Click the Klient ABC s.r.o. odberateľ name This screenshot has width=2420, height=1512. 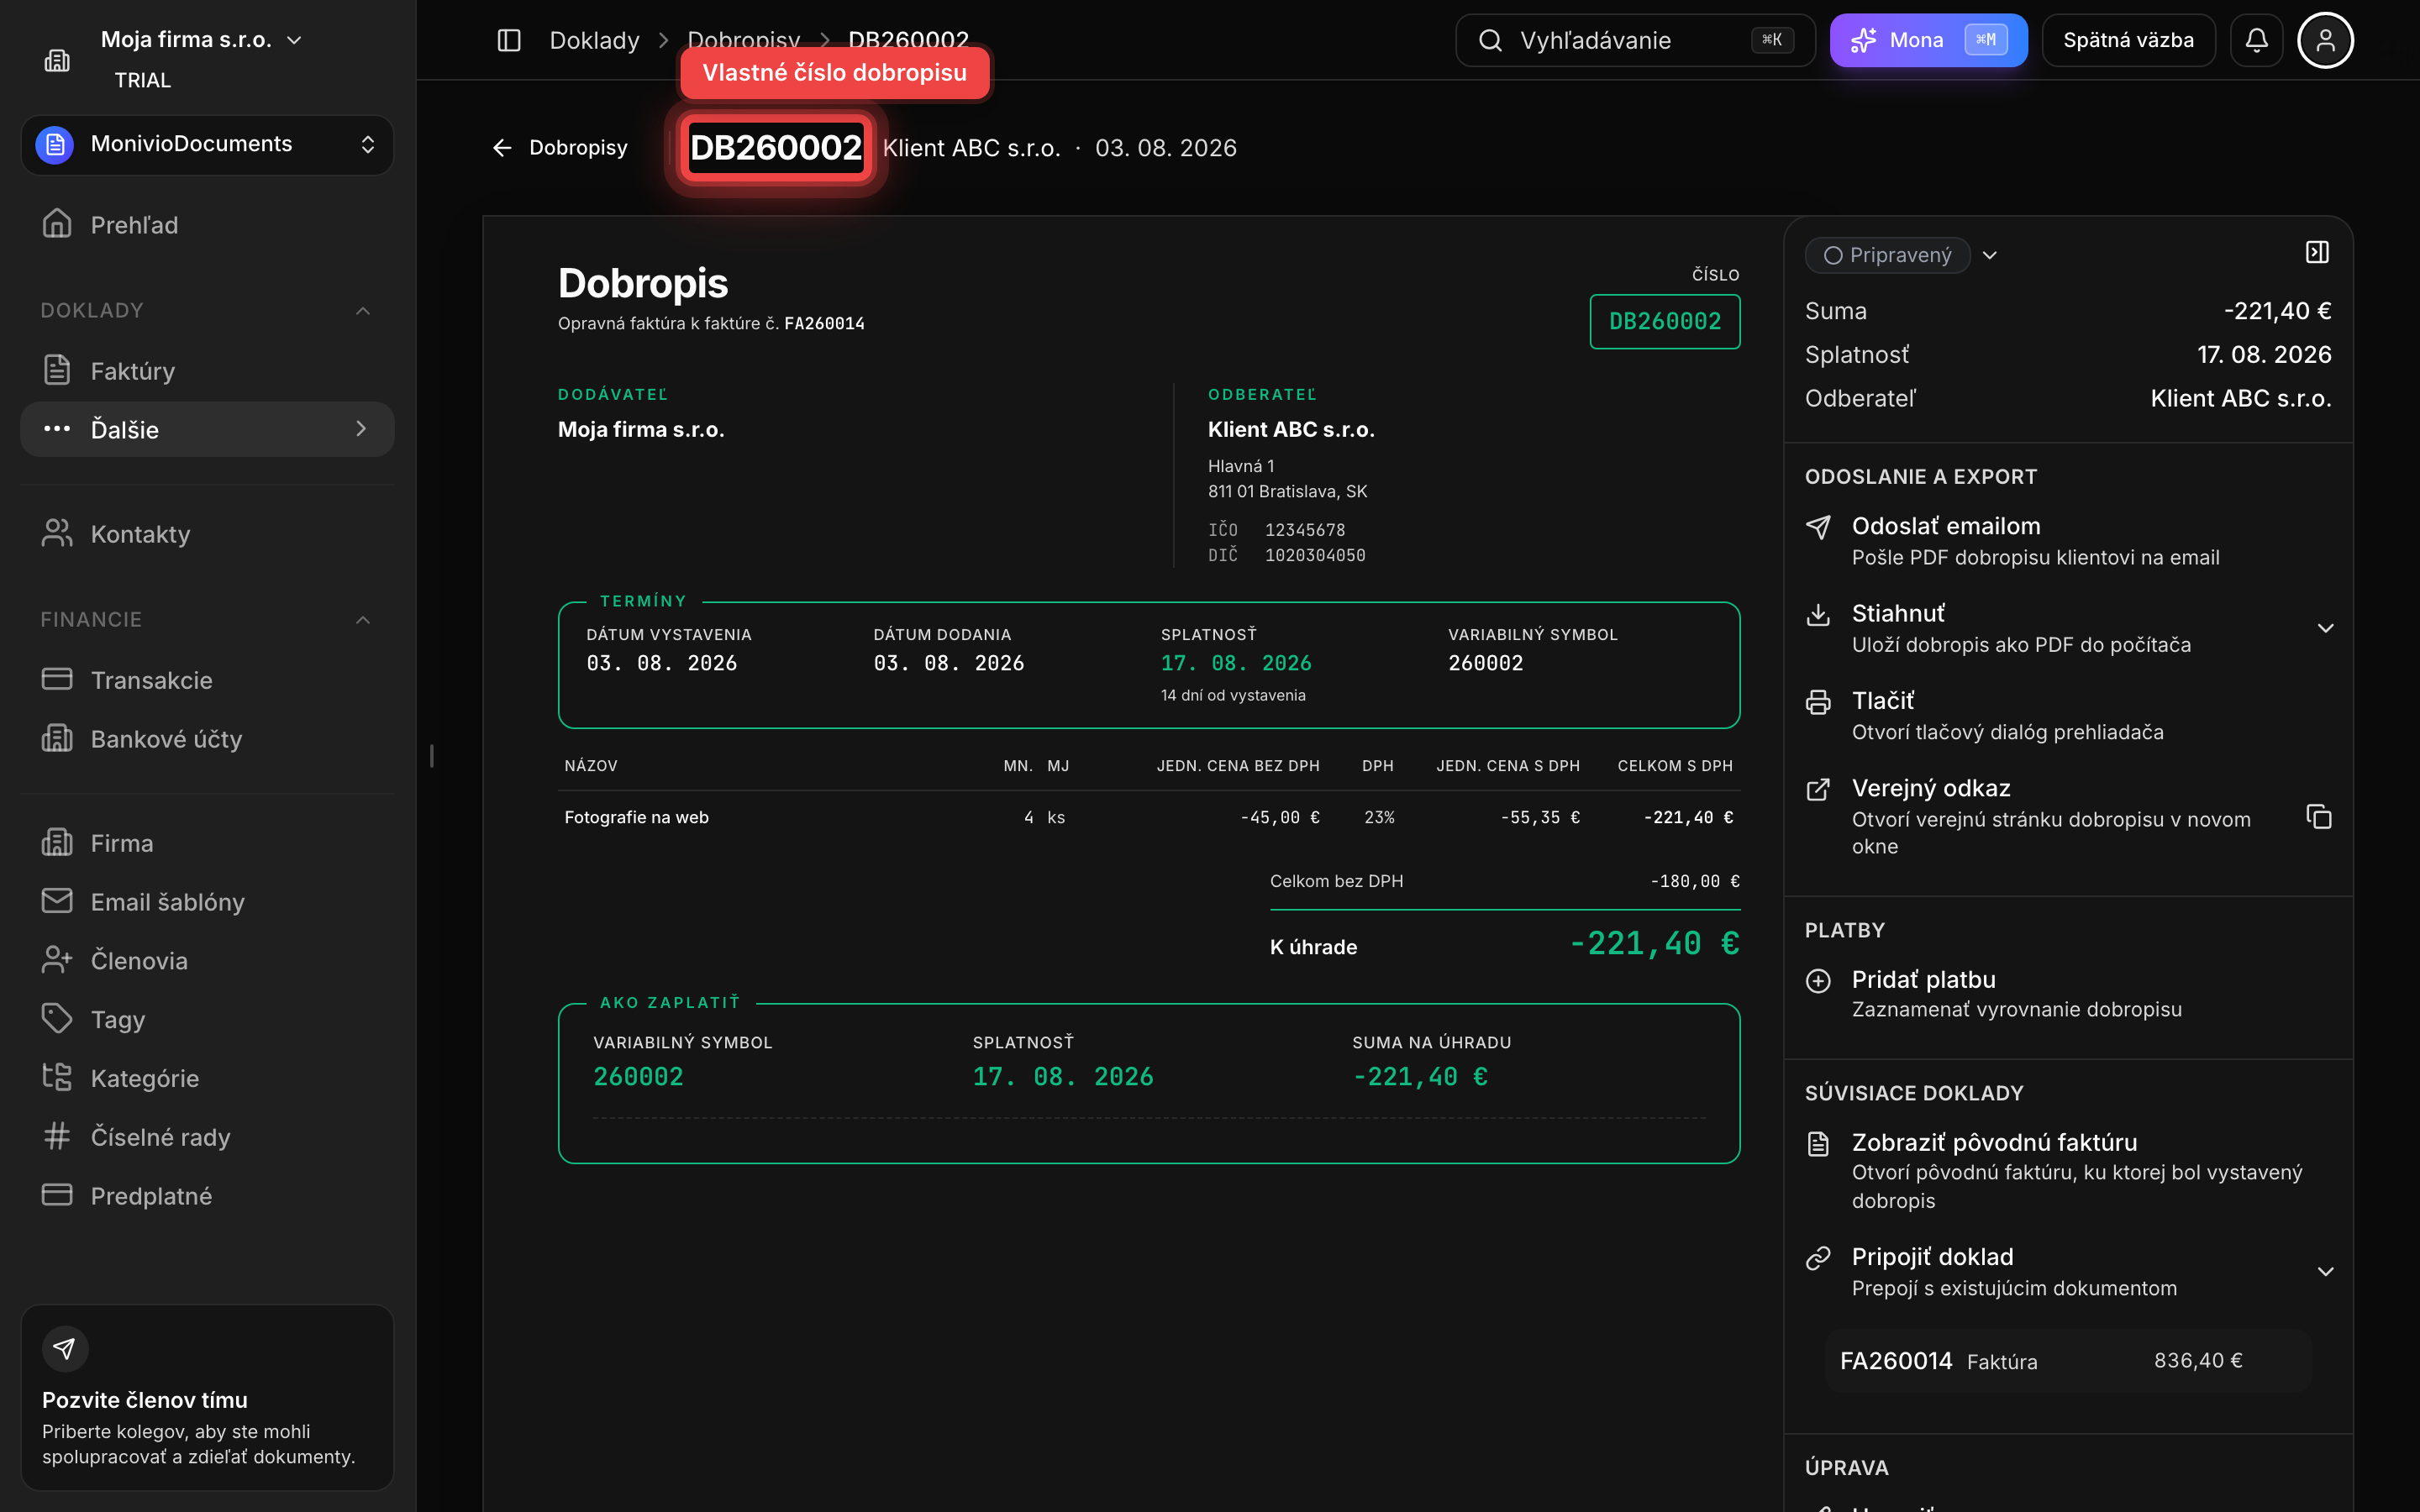click(1291, 429)
